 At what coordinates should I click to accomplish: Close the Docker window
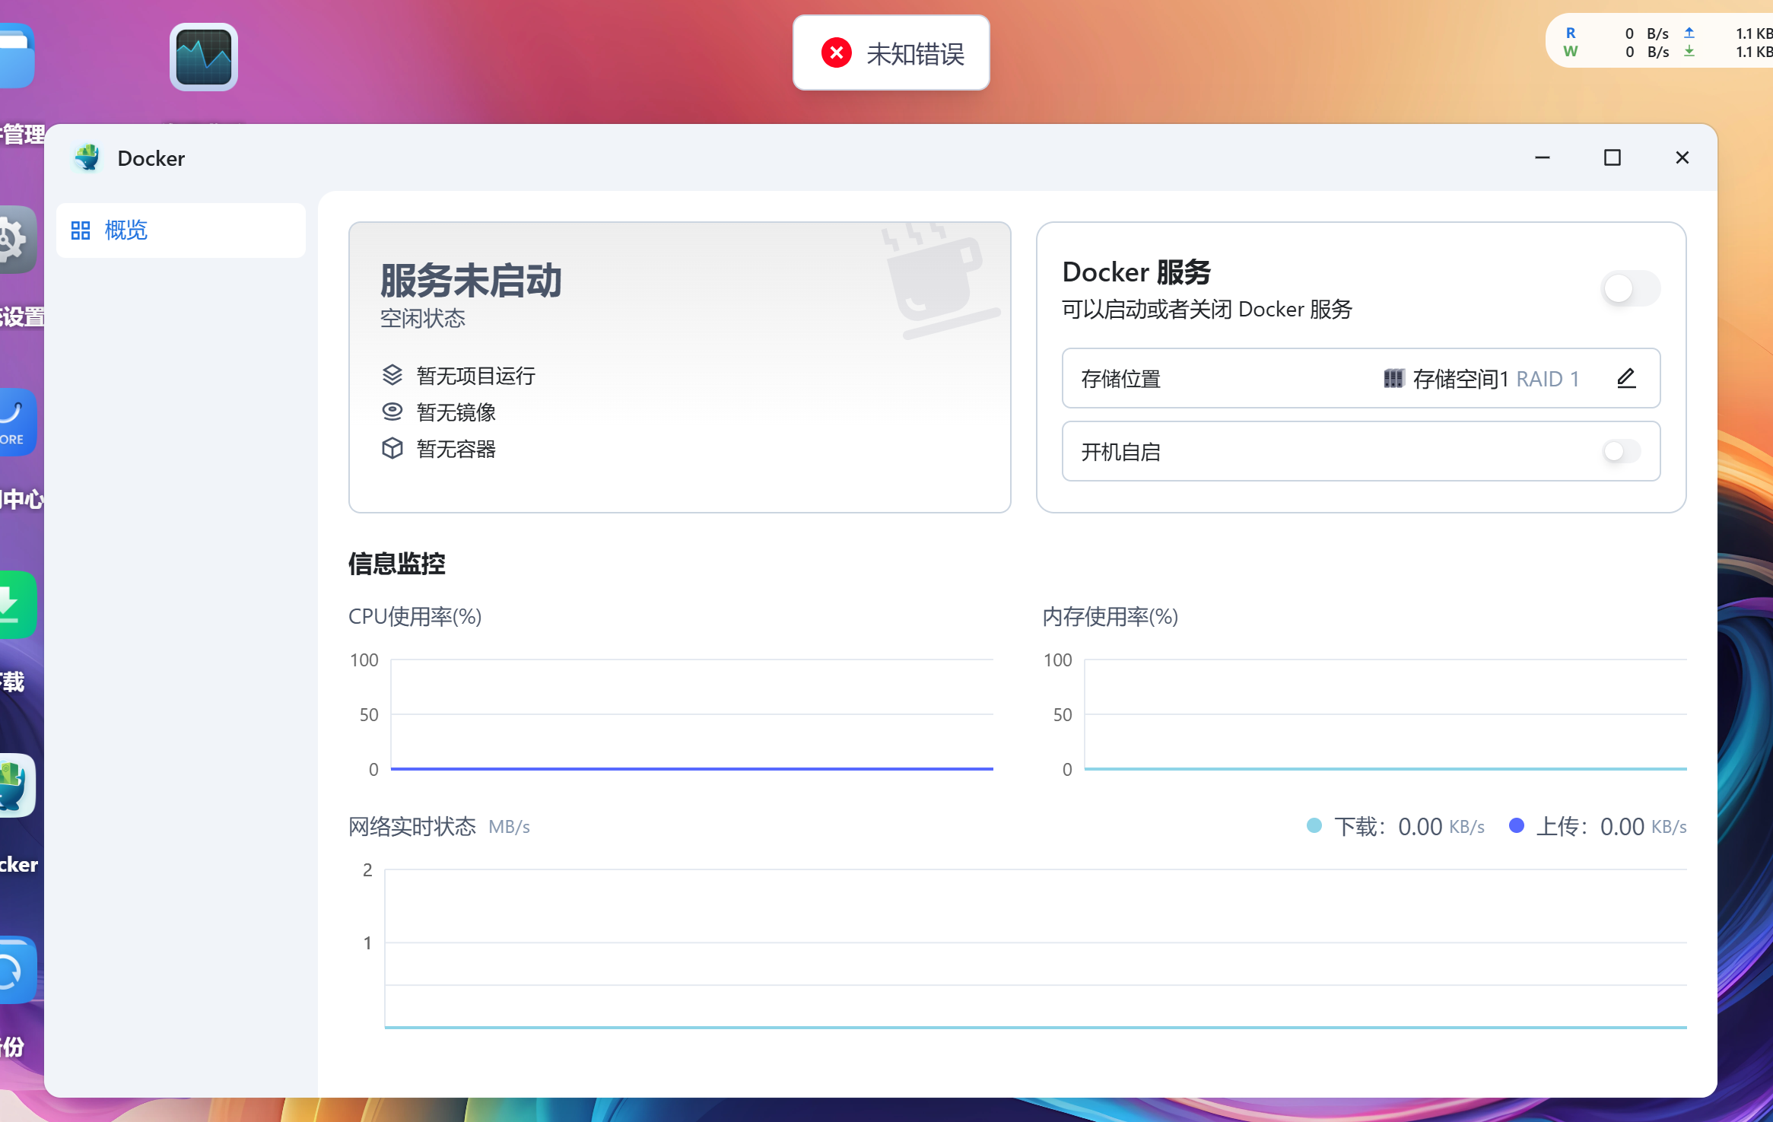pos(1682,157)
